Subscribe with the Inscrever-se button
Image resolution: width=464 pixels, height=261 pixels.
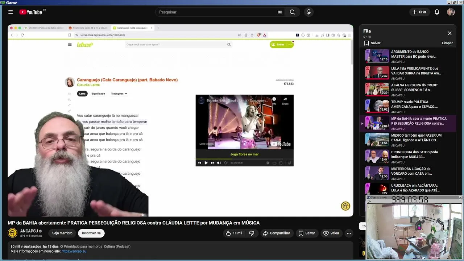91,233
